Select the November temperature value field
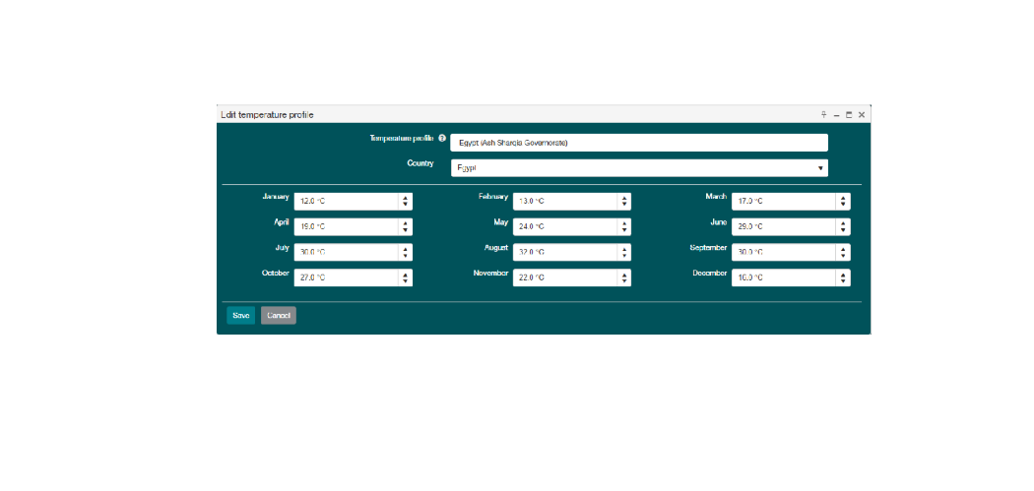This screenshot has width=1034, height=491. click(x=564, y=277)
